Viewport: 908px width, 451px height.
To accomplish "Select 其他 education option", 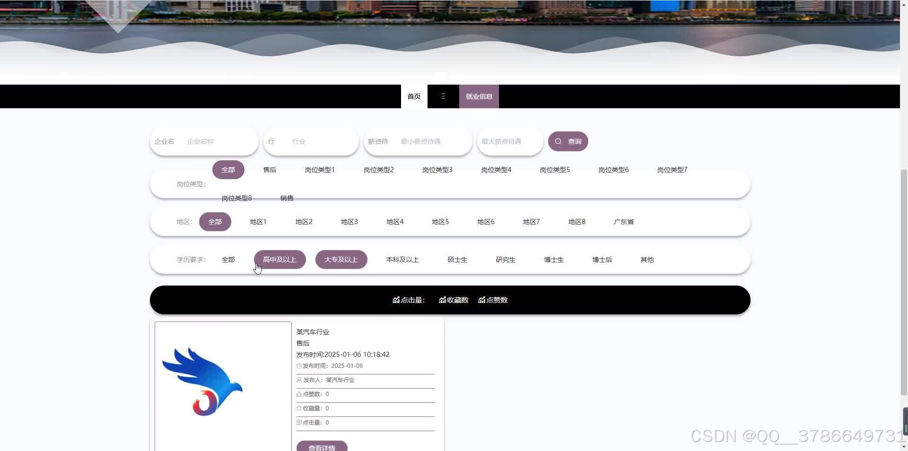I will [647, 260].
